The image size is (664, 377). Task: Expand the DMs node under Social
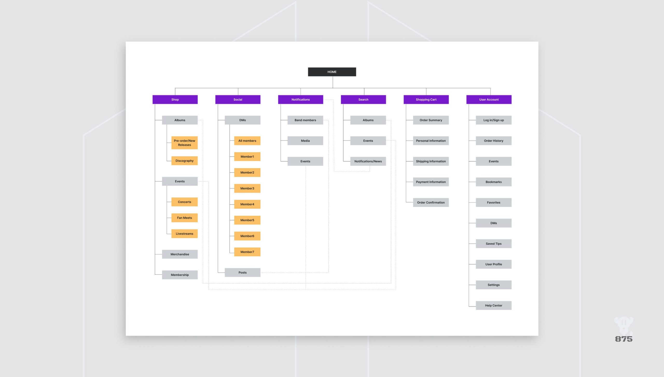coord(242,120)
